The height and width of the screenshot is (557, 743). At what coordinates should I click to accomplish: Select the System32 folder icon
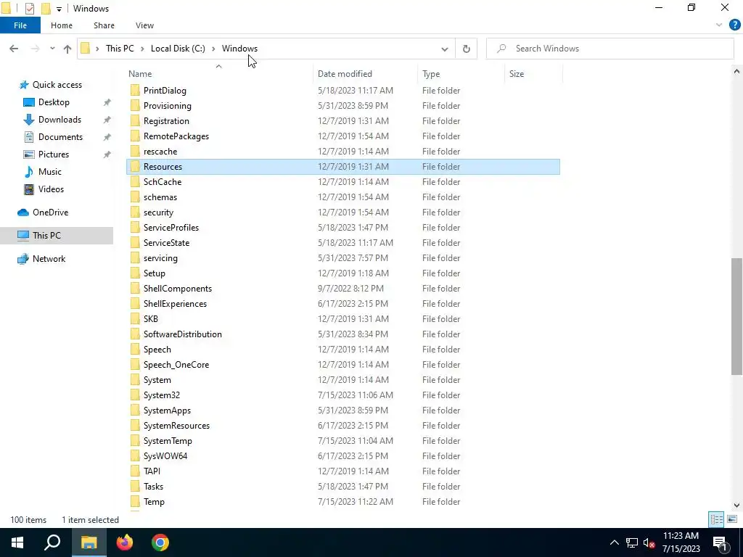135,395
